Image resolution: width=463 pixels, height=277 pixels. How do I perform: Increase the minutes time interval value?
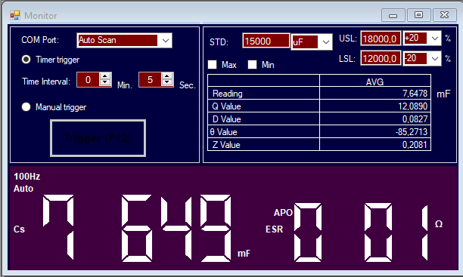coord(105,76)
